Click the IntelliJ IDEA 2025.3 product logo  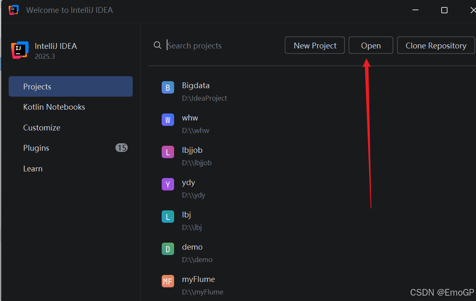[x=20, y=50]
